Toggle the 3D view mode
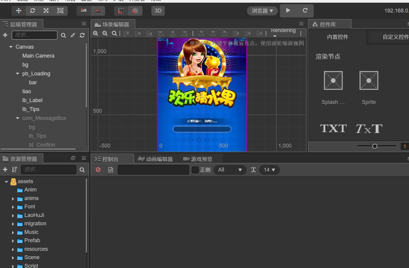This screenshot has height=268, width=409. tap(158, 11)
